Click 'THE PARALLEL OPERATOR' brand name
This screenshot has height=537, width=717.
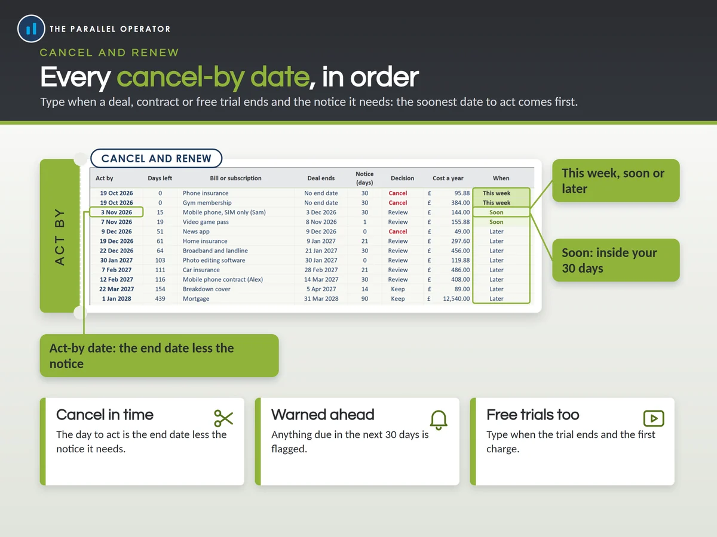pos(110,29)
